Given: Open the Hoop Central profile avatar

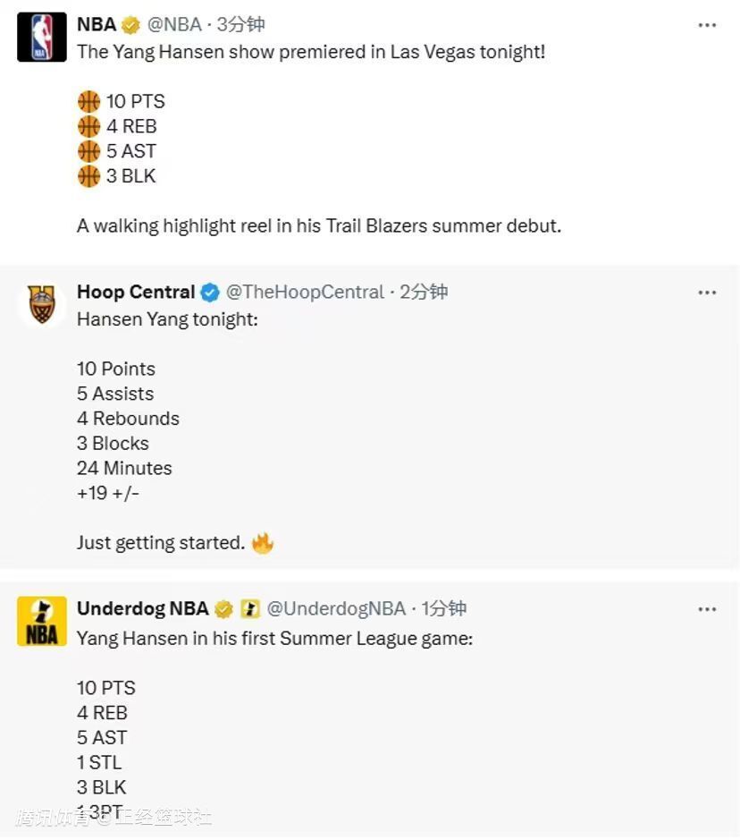Looking at the screenshot, I should 42,304.
